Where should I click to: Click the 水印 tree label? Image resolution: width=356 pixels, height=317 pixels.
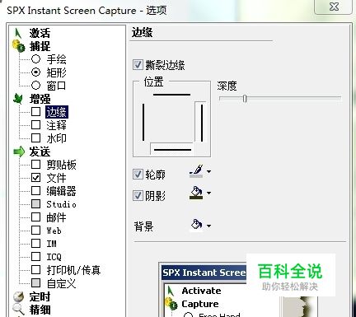pos(57,138)
